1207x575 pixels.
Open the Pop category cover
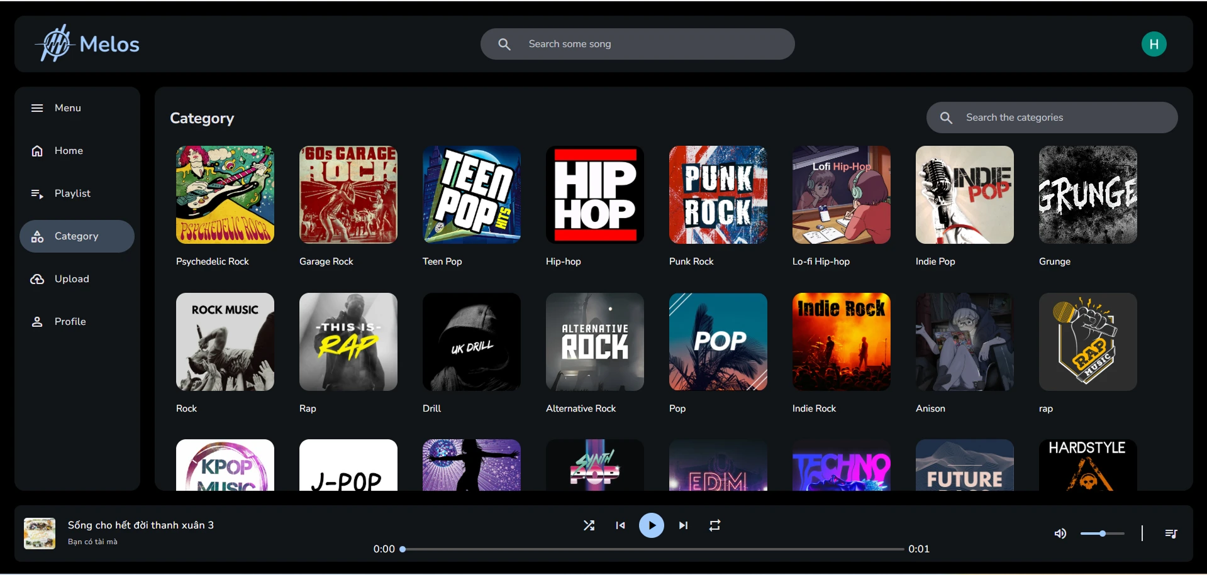pyautogui.click(x=718, y=342)
